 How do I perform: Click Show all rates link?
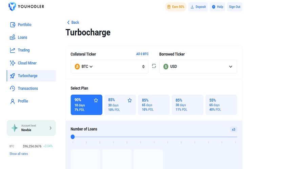19,154
